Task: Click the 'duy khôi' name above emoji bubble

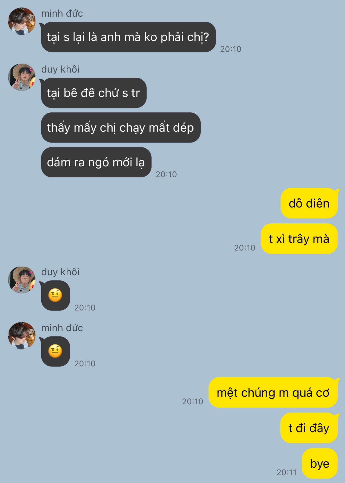Action: [60, 272]
